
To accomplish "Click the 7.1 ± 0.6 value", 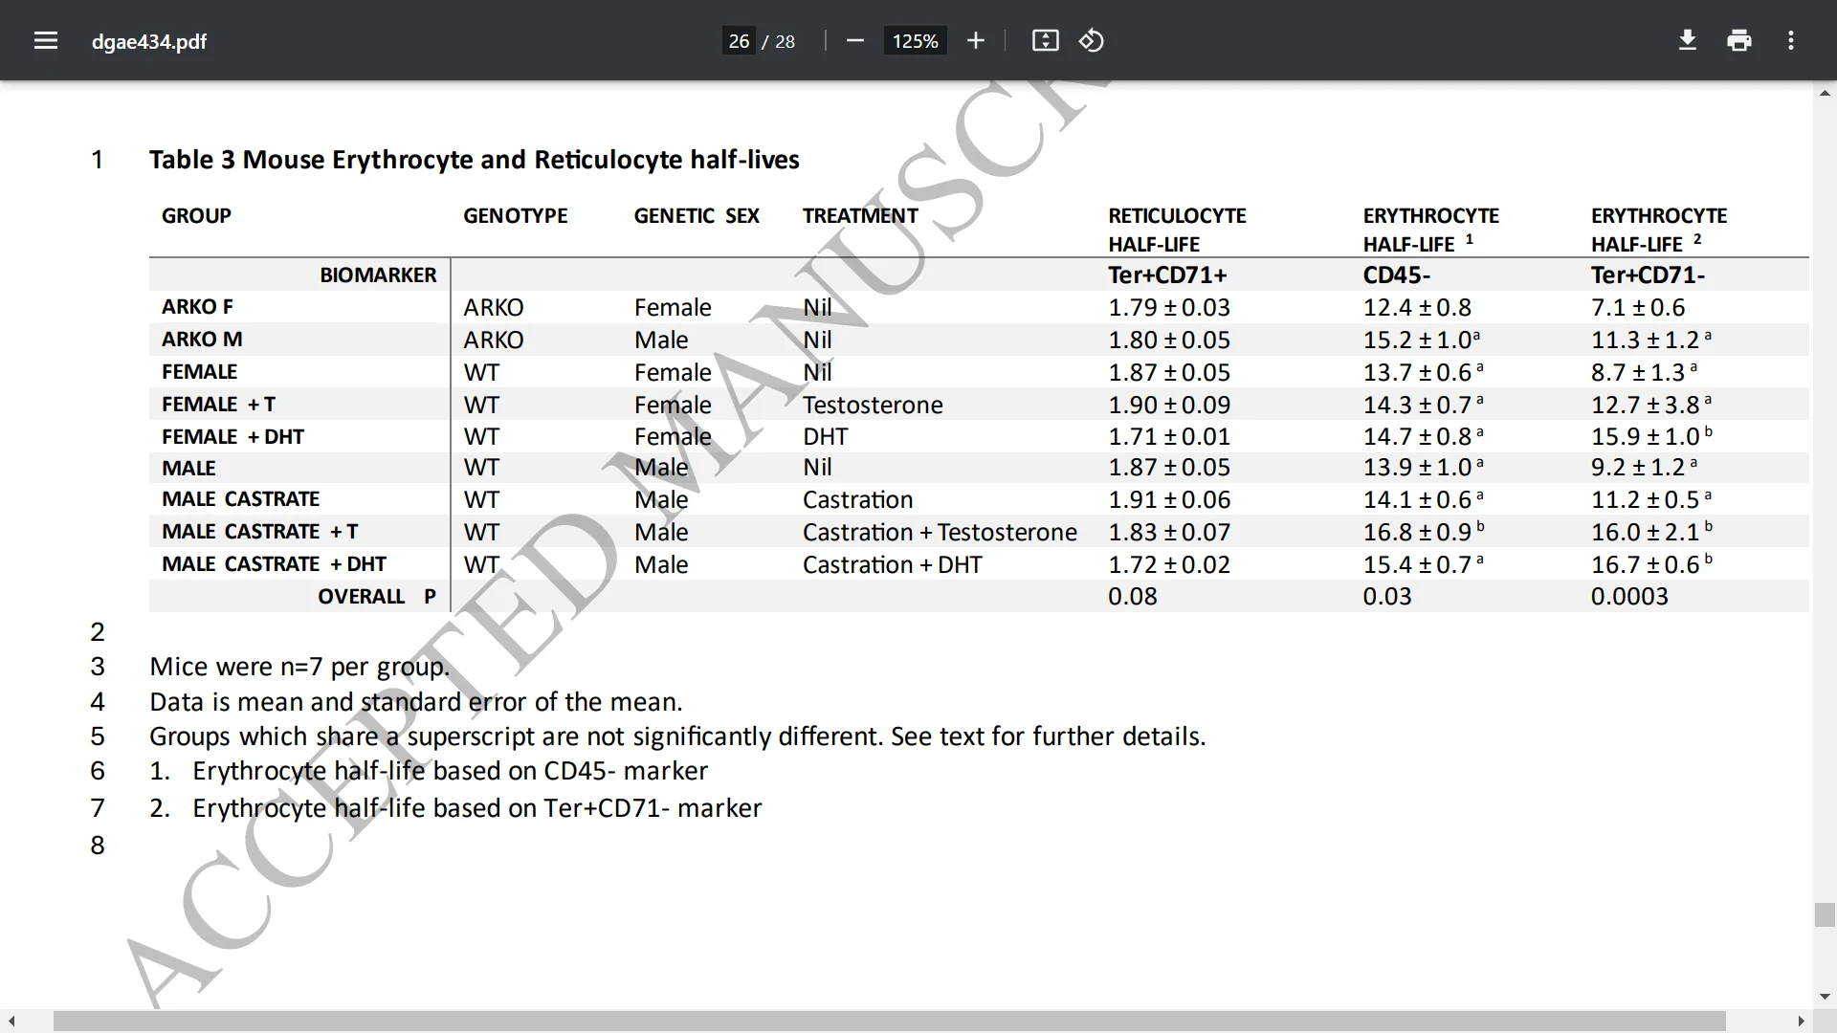I will [1638, 308].
